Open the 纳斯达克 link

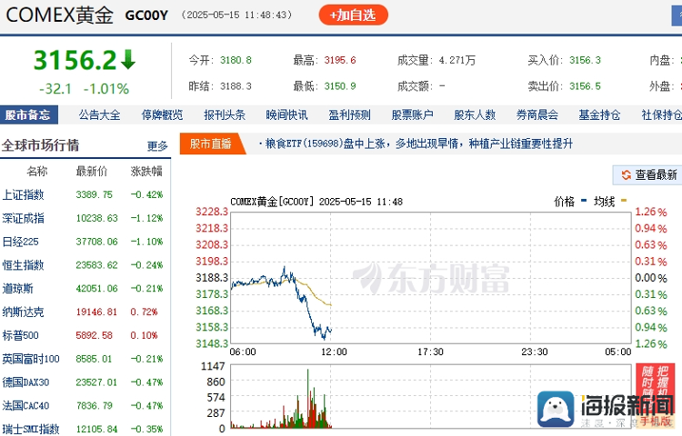click(24, 312)
